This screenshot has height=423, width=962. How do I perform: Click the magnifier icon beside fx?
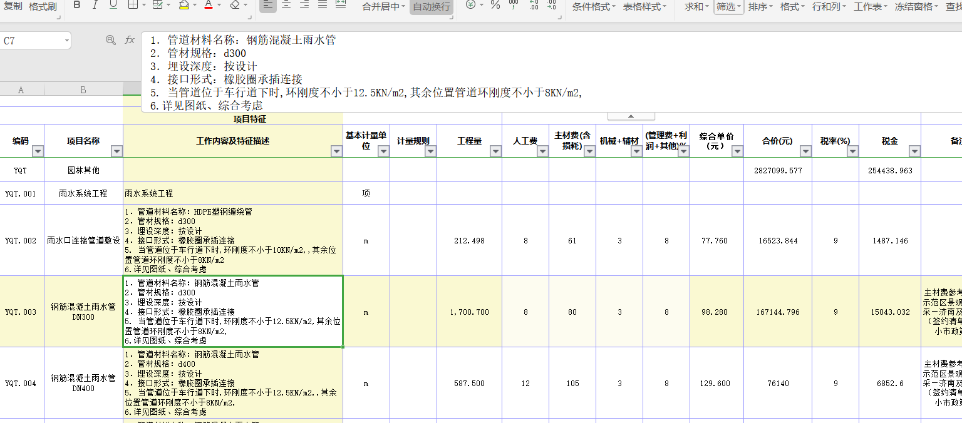click(x=111, y=40)
